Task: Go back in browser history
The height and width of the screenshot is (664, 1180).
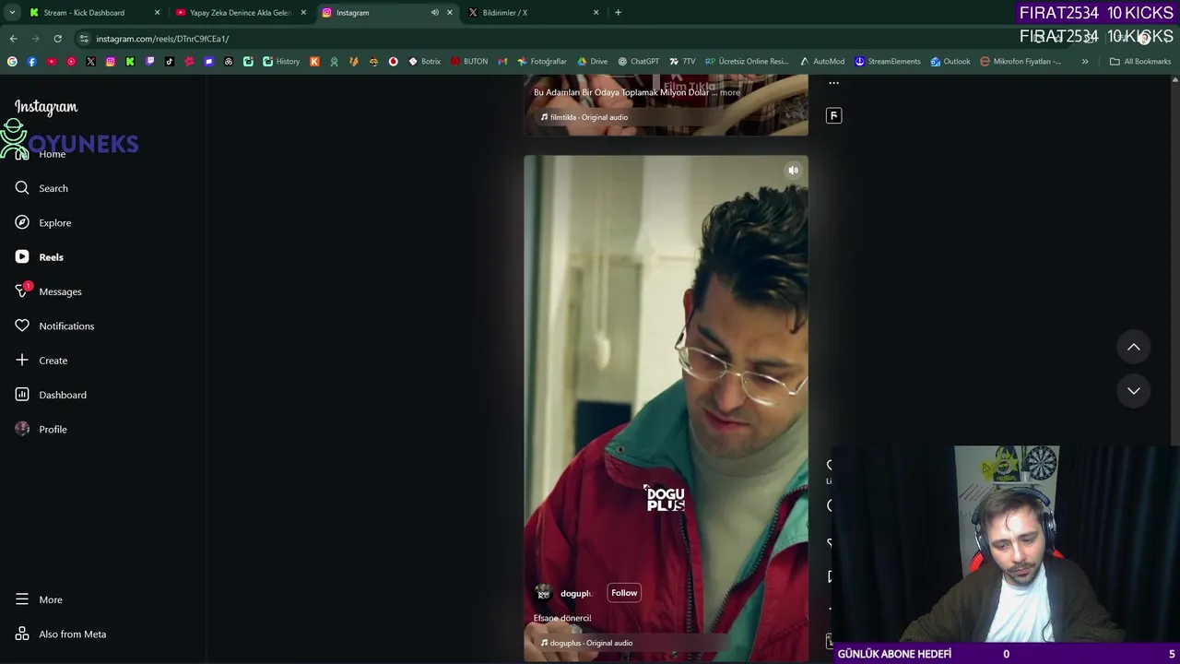Action: (x=13, y=39)
